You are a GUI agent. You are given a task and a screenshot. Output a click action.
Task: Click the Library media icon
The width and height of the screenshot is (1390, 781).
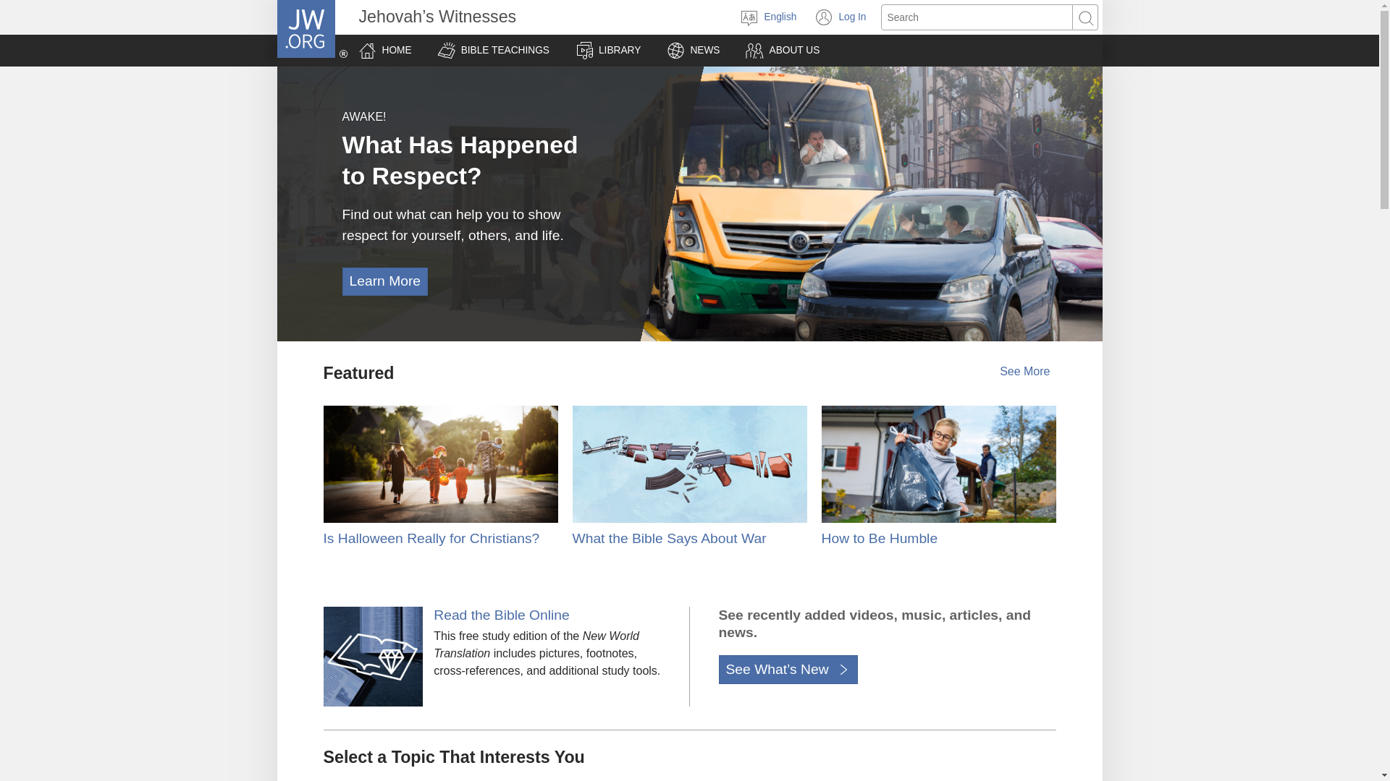585,51
